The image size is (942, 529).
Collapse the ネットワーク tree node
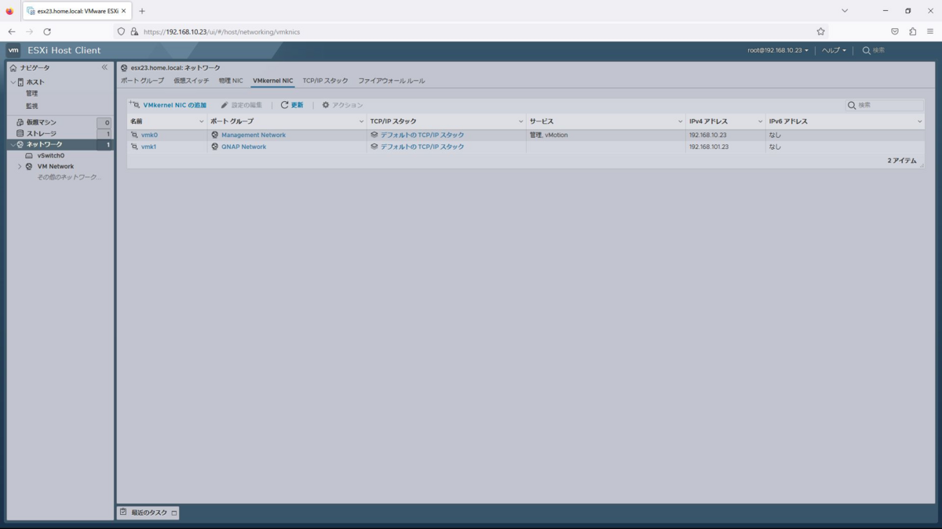pos(13,145)
